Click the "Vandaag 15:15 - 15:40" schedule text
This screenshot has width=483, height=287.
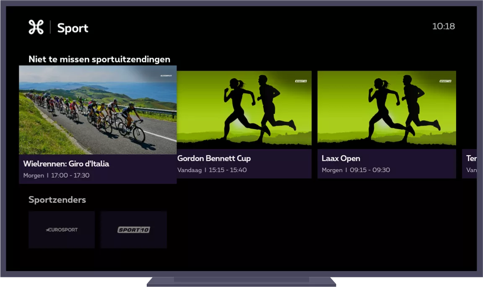(x=212, y=170)
